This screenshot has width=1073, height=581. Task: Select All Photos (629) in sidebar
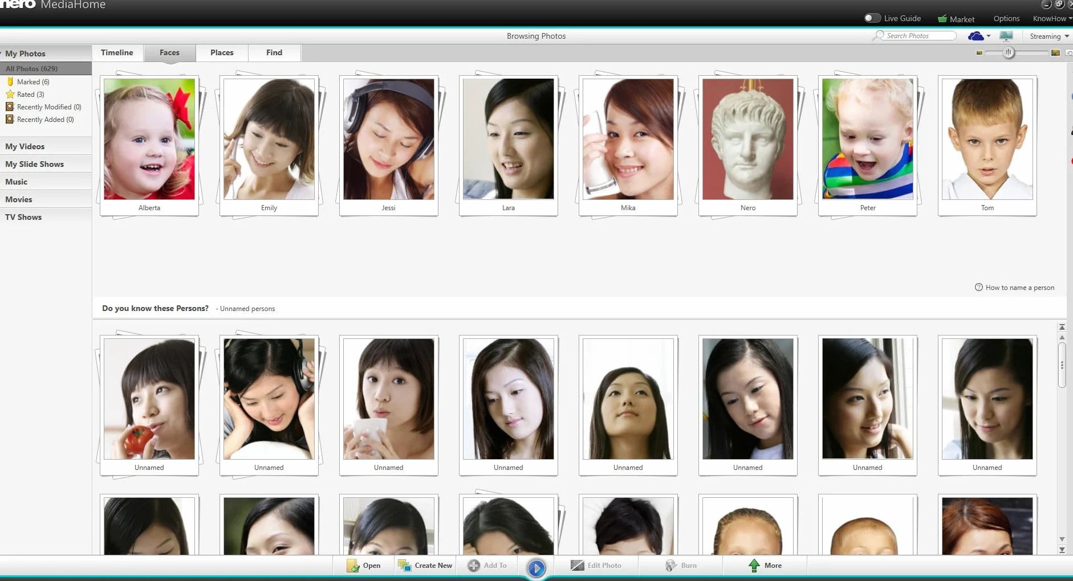(46, 68)
